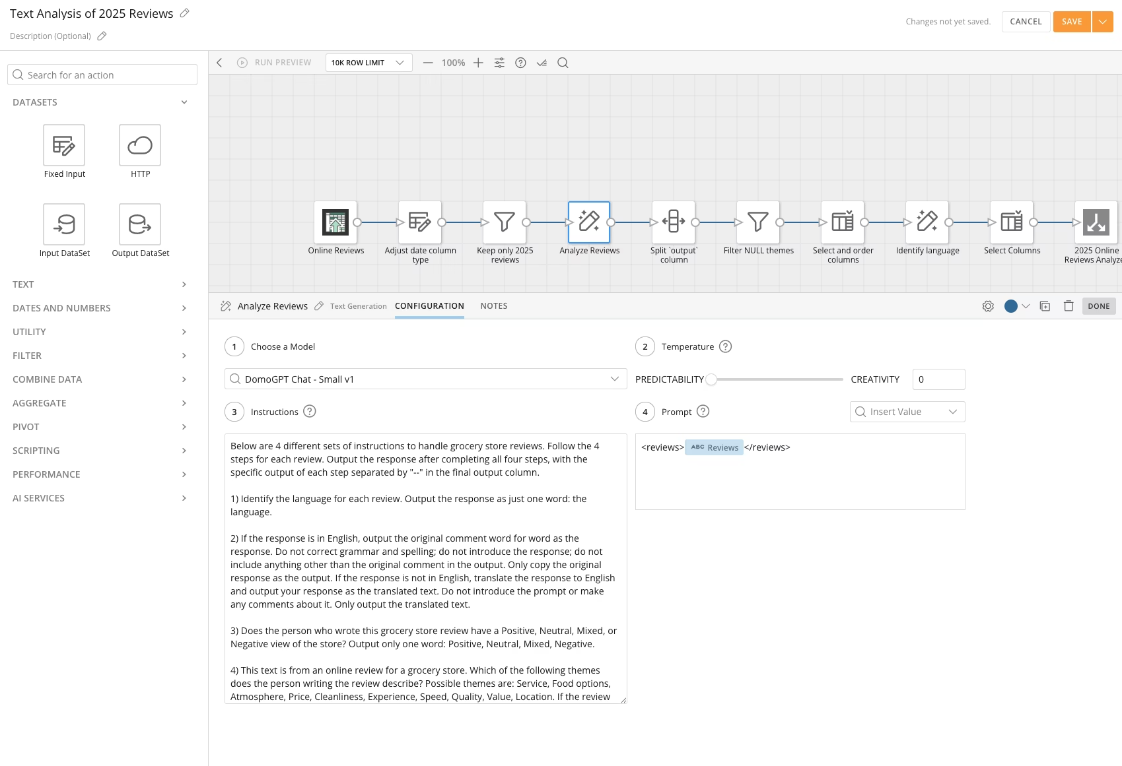
Task: Expand the AGGREGATE section
Action: pyautogui.click(x=184, y=403)
